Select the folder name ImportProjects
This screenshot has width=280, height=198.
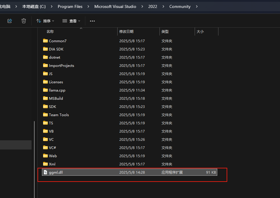coord(62,66)
